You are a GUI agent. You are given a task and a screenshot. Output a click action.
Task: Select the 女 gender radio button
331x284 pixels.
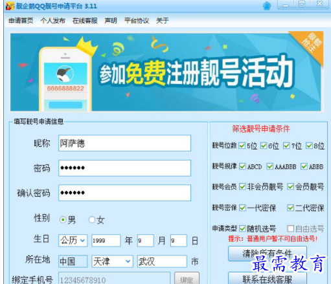pos(92,220)
